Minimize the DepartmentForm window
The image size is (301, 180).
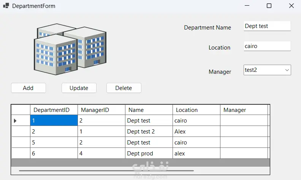click(247, 6)
